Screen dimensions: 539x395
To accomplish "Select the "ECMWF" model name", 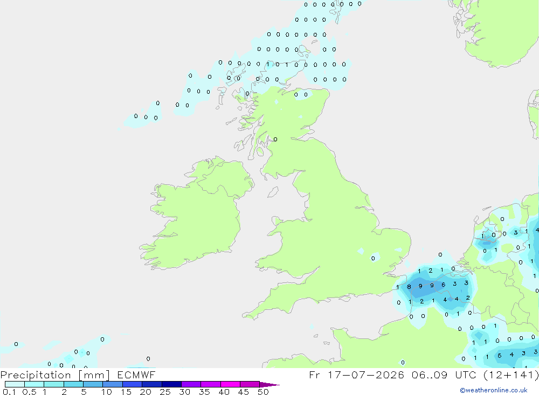I will [x=136, y=375].
